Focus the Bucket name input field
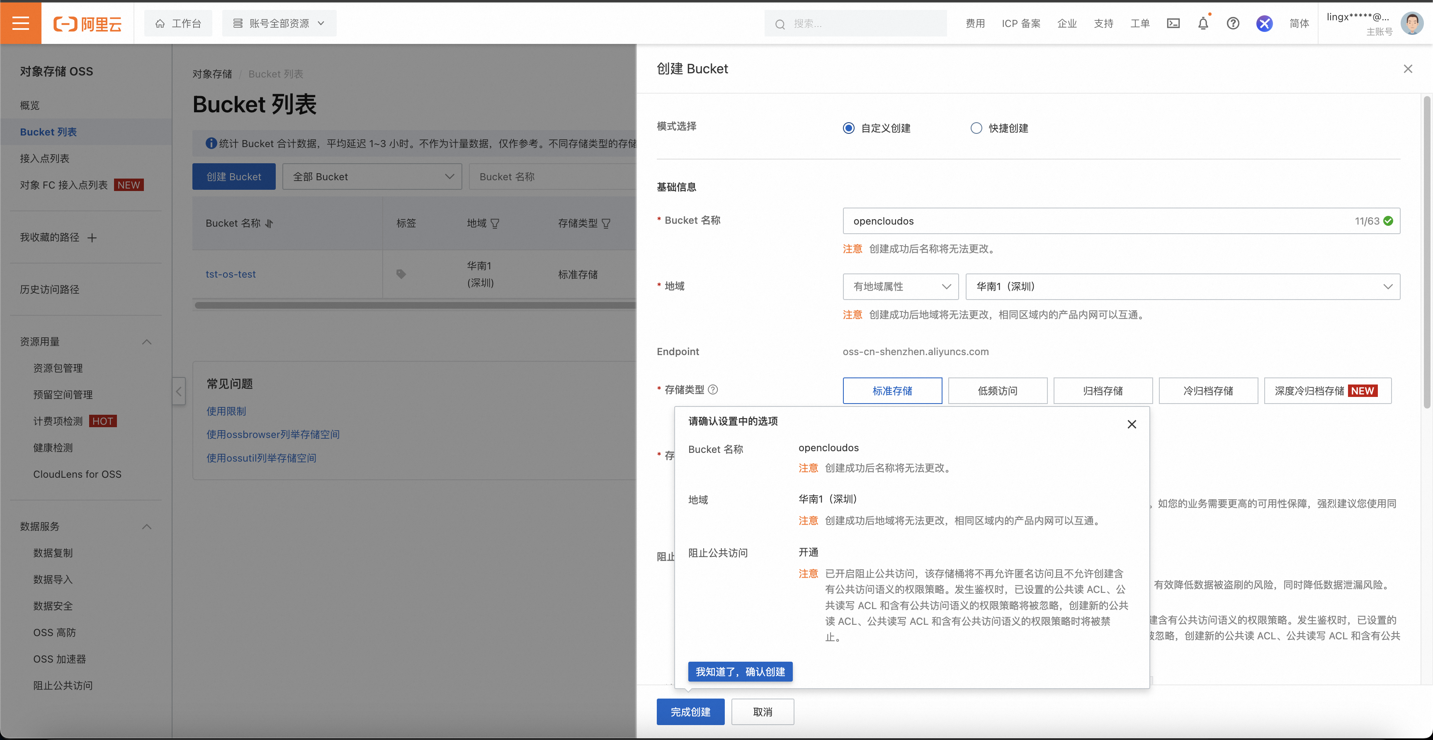Screen dimensions: 1433x740 point(1121,221)
